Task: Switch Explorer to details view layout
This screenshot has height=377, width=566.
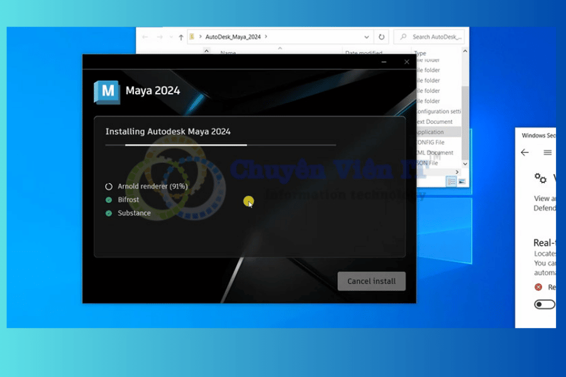Action: point(451,182)
